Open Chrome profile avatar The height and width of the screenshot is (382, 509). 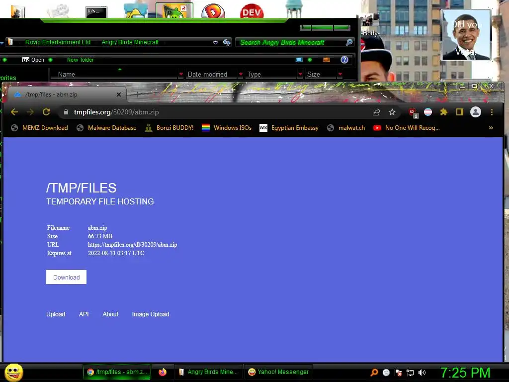pos(476,112)
